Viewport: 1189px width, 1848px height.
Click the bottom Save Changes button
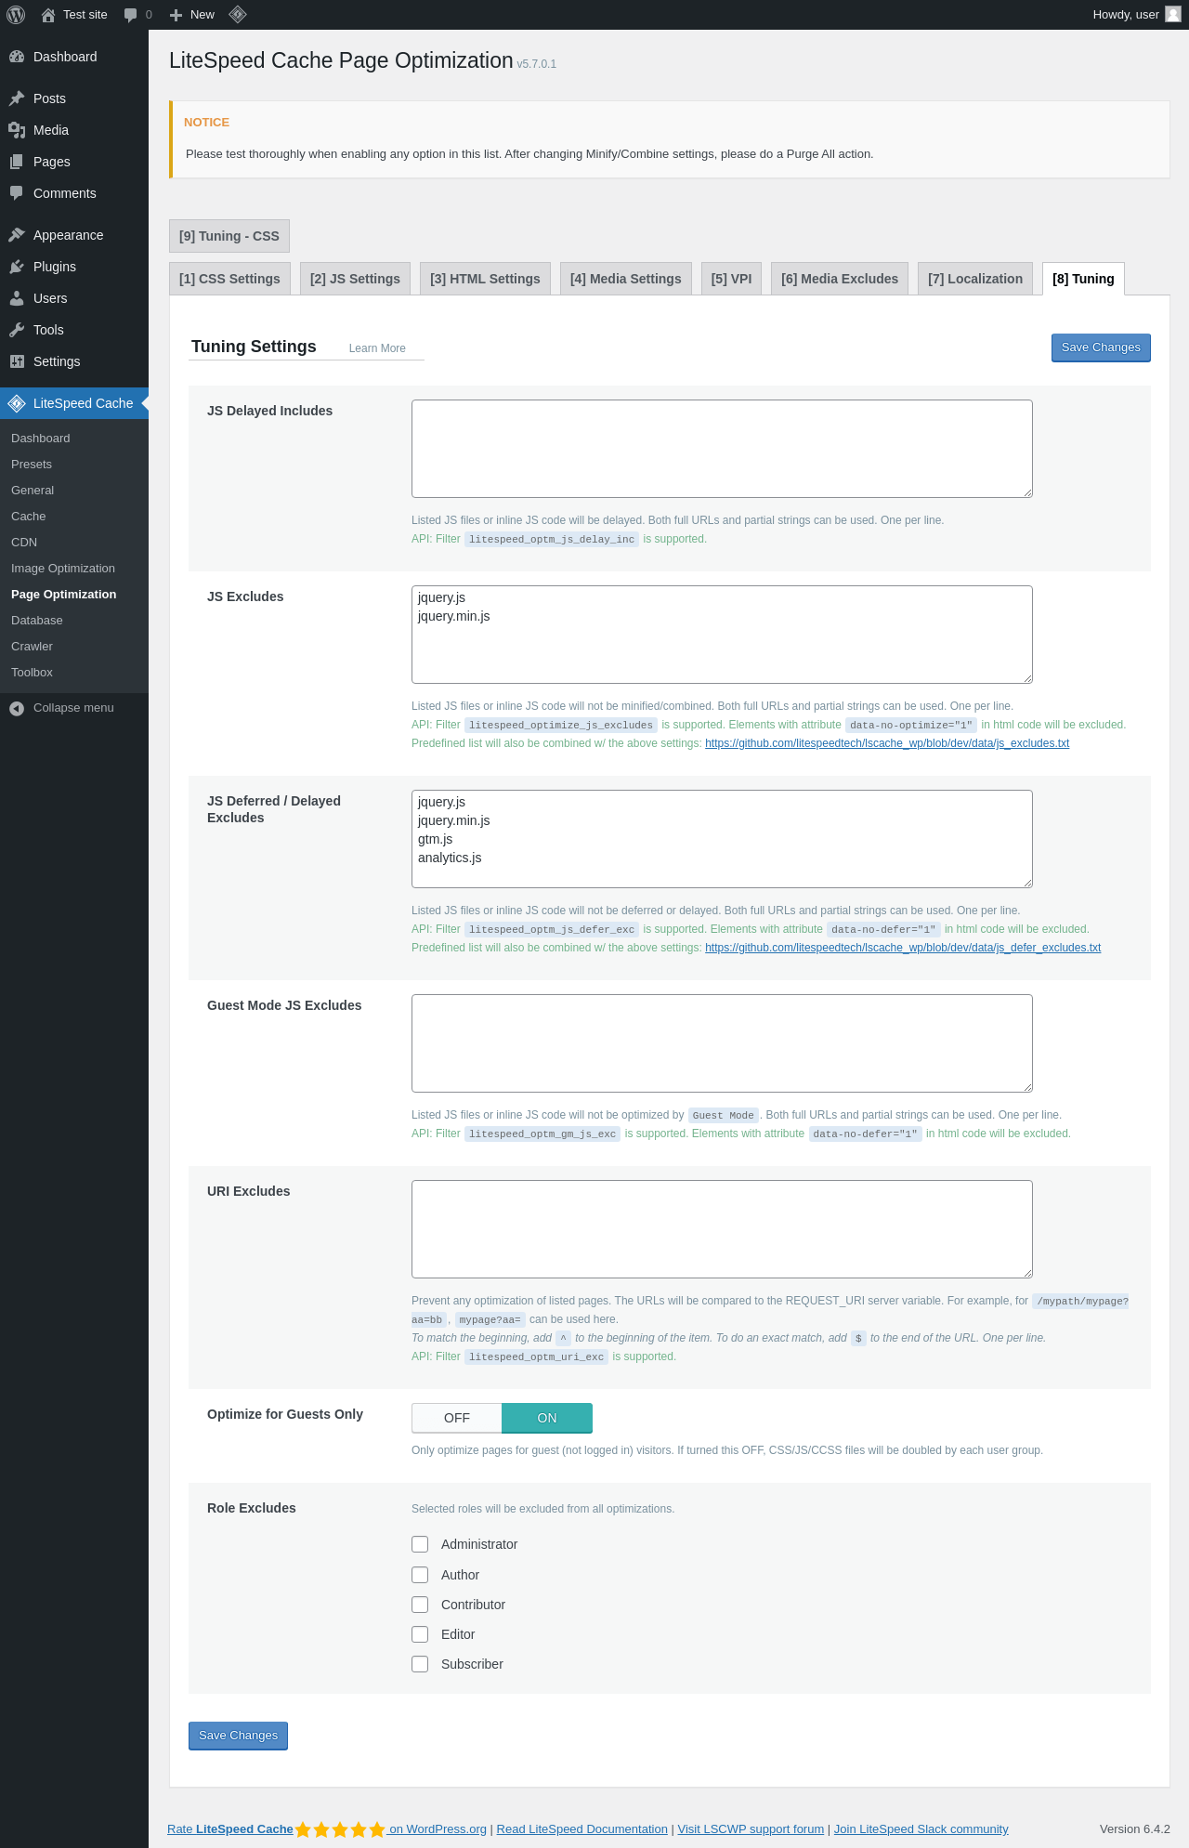[238, 1736]
